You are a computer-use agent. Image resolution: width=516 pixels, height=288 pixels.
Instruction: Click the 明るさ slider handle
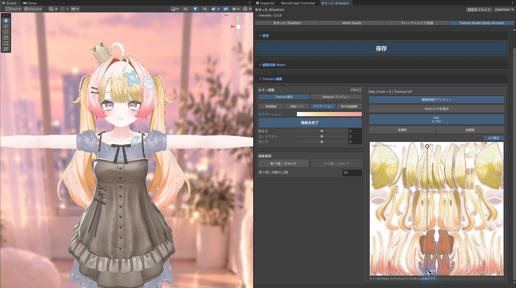click(322, 131)
